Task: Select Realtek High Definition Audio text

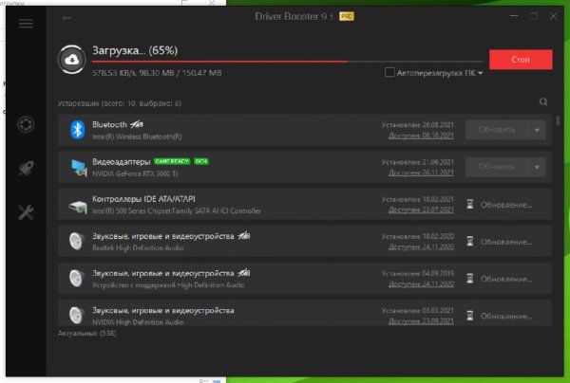Action: 138,247
